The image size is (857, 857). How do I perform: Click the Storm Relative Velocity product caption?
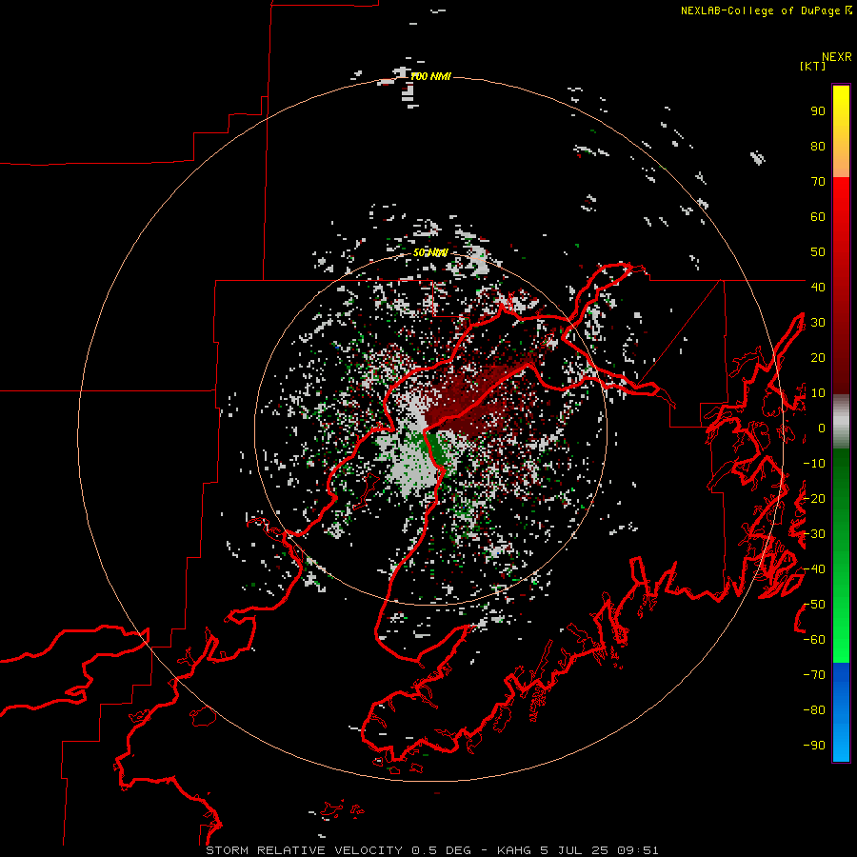click(x=431, y=850)
